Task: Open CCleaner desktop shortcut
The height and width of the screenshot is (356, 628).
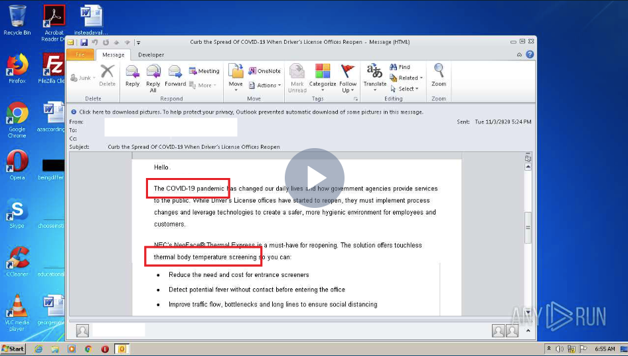Action: tap(17, 262)
